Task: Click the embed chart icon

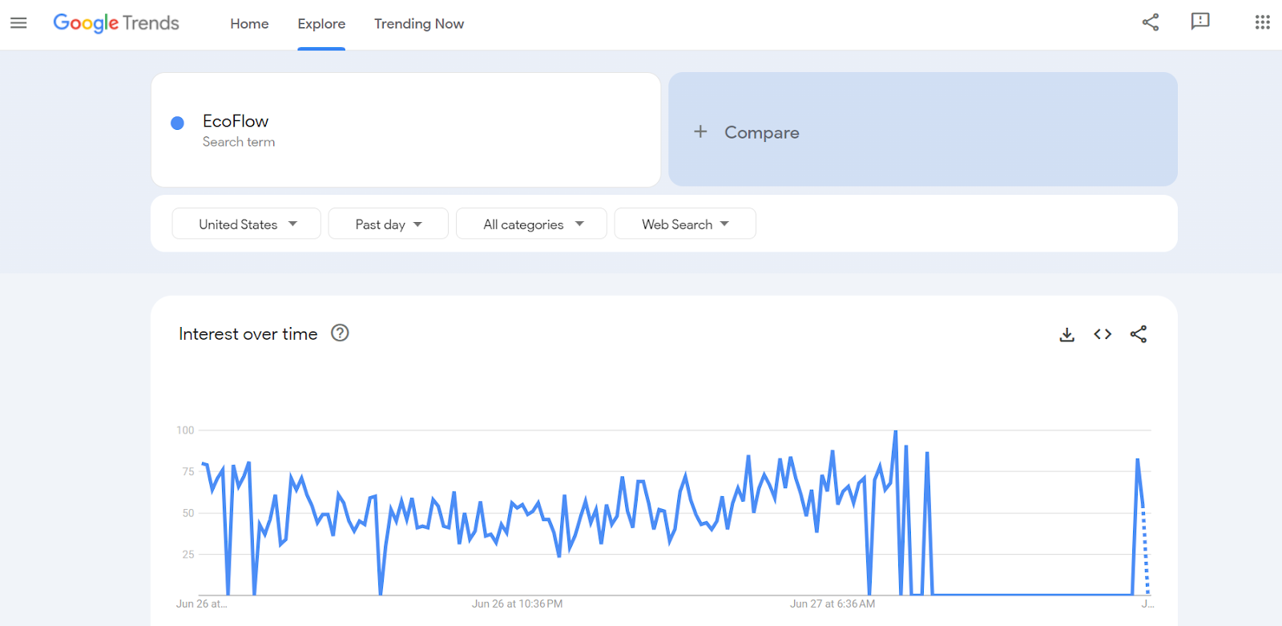Action: coord(1102,334)
